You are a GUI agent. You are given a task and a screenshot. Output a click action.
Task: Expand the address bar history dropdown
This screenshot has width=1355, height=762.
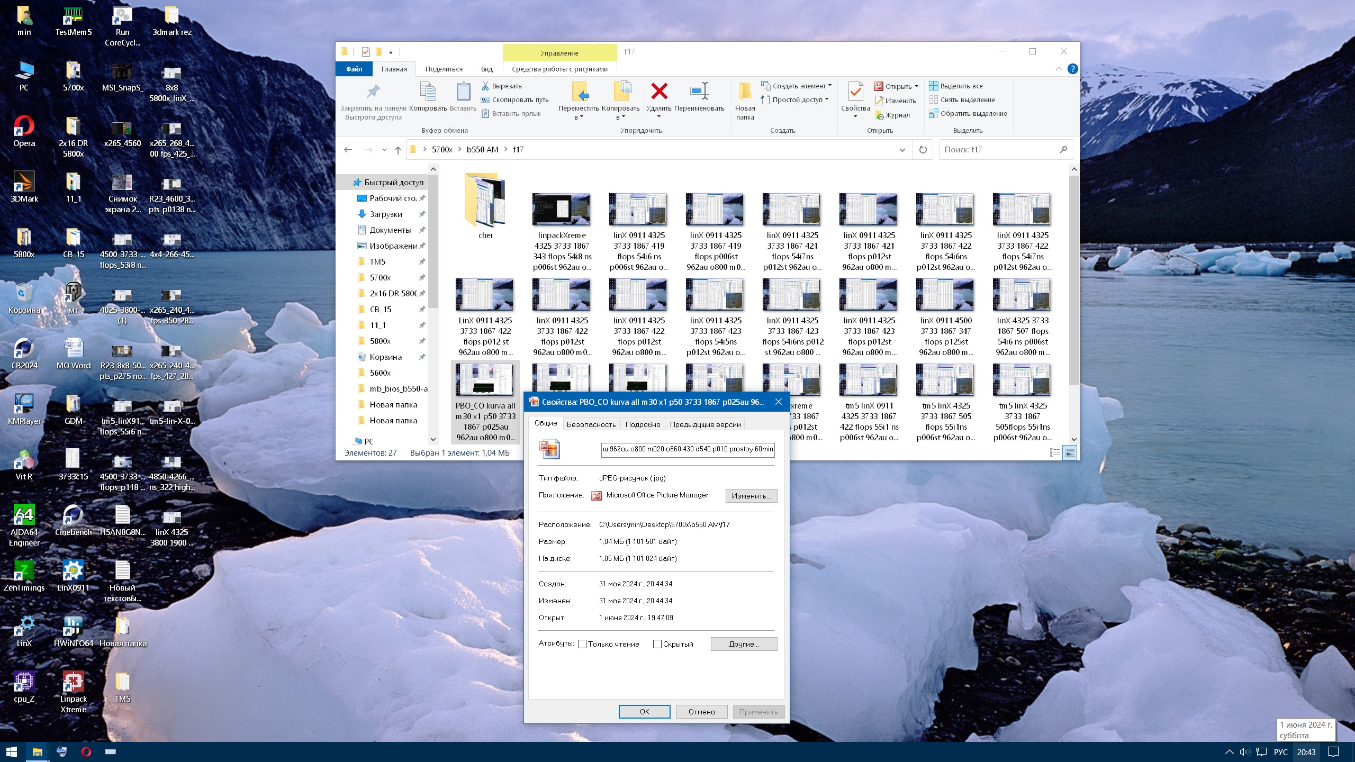[x=902, y=150]
